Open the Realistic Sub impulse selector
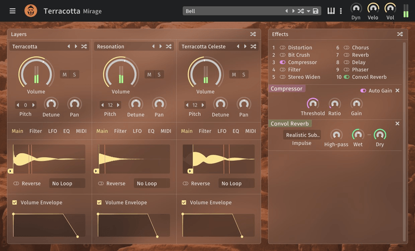Viewport: 415px width, 251px height. pyautogui.click(x=302, y=135)
